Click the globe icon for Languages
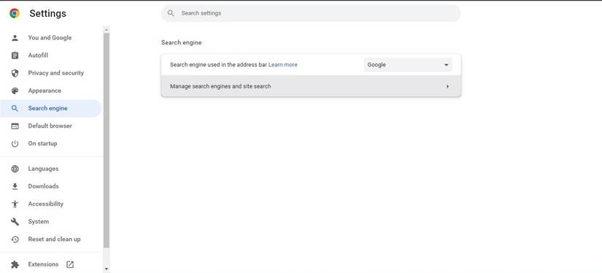Image resolution: width=602 pixels, height=273 pixels. click(15, 169)
